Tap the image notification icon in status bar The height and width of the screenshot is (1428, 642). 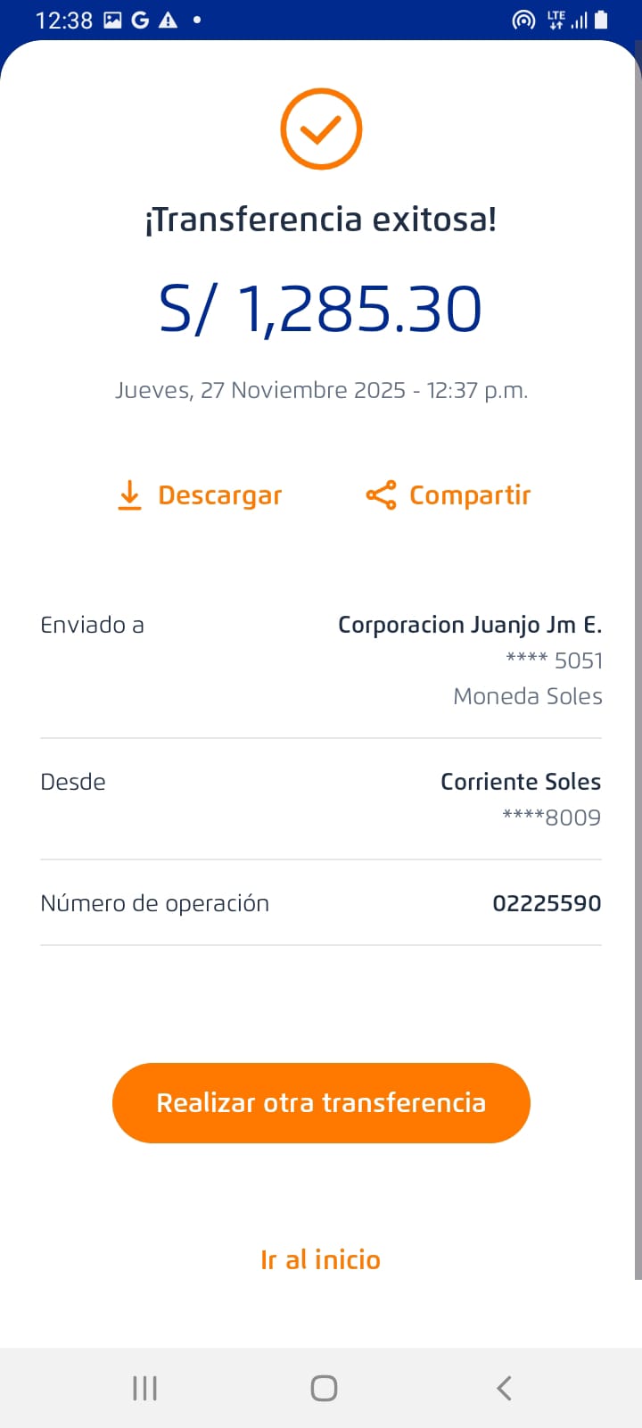[x=112, y=20]
